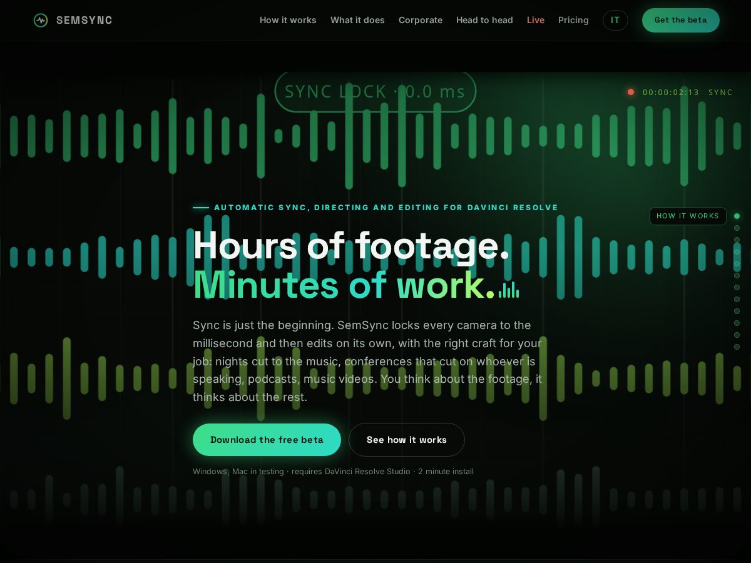Screen dimensions: 751x563
Task: Open the How it works nav link
Action: pos(288,20)
